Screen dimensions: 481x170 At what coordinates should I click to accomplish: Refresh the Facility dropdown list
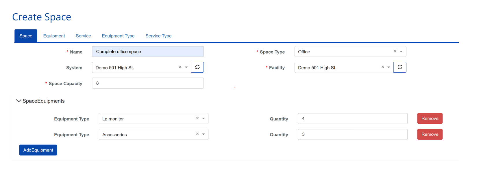pos(400,67)
